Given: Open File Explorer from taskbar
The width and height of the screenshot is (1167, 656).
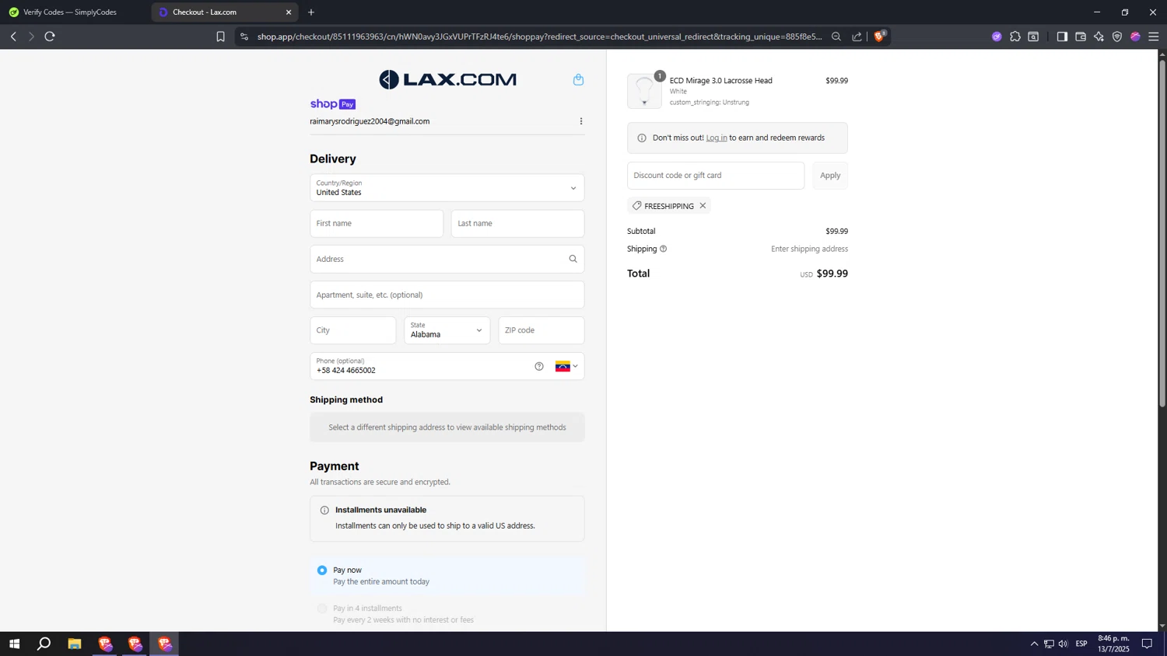Looking at the screenshot, I should coord(75,644).
